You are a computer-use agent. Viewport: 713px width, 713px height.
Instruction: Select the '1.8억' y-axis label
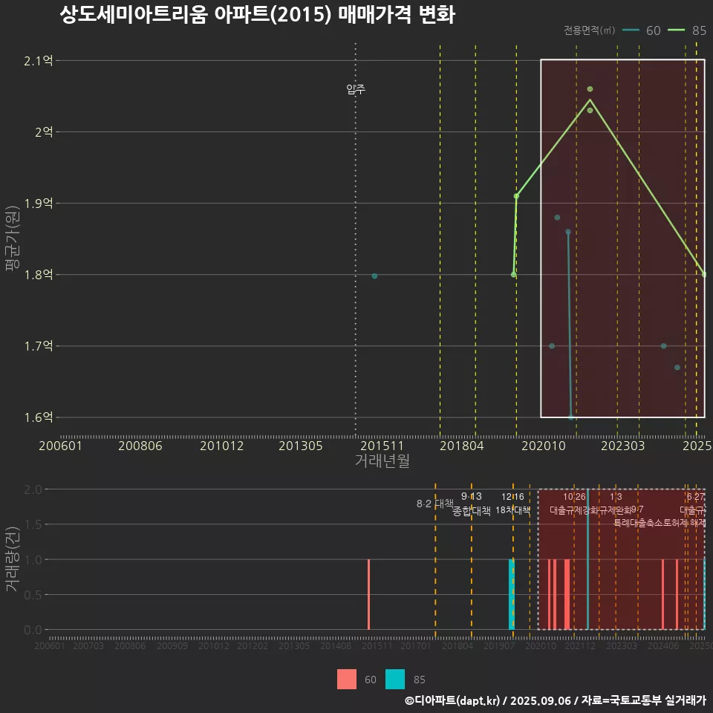click(38, 275)
